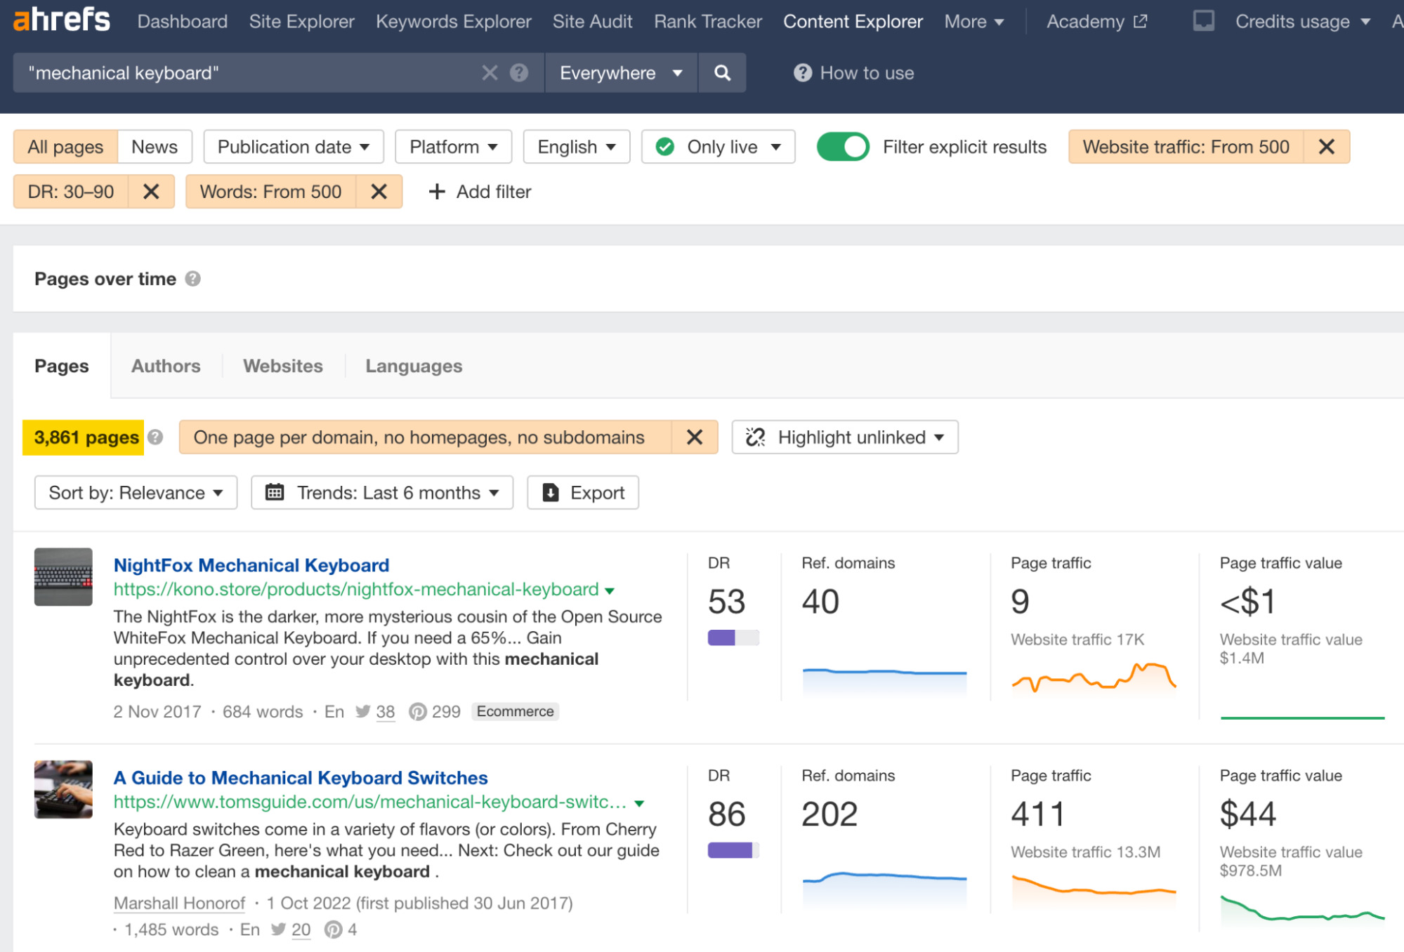Click the Trends calendar icon
The width and height of the screenshot is (1404, 952).
[273, 492]
